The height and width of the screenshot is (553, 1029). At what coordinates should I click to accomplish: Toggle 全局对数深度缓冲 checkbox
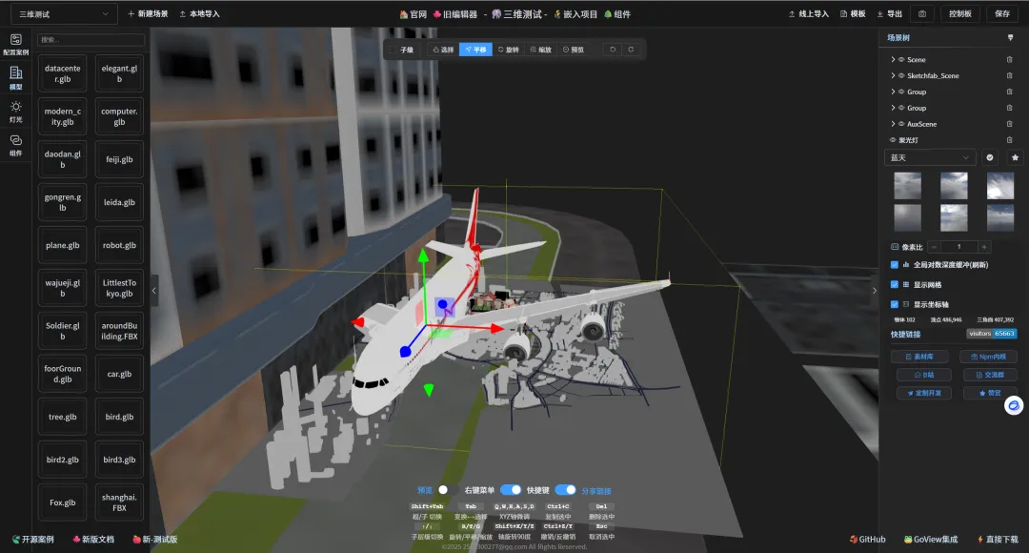point(894,265)
